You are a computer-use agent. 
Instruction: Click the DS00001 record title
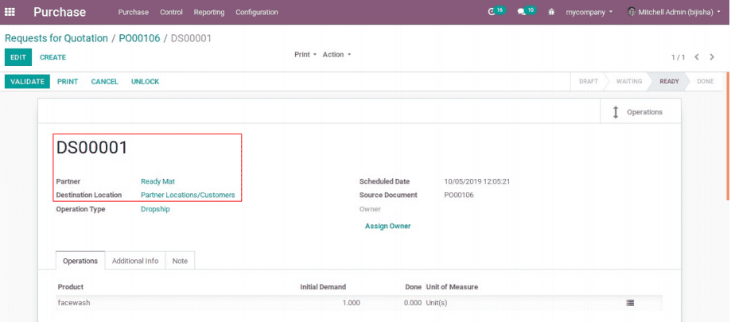tap(91, 148)
